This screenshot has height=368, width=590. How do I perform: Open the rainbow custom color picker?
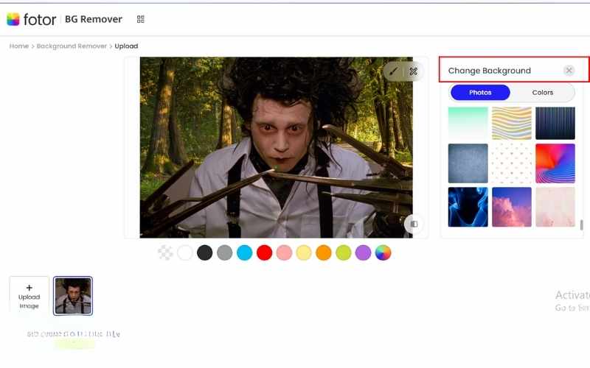tap(383, 252)
